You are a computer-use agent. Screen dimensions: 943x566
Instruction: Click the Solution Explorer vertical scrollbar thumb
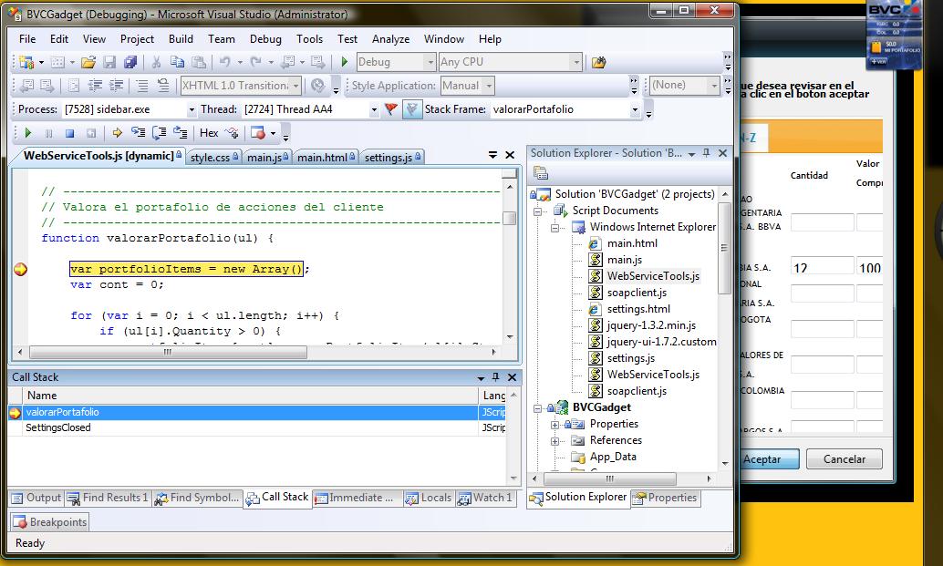[724, 248]
